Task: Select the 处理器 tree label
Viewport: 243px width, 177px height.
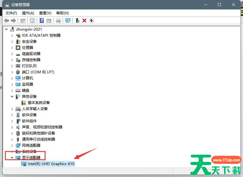Action: click(28, 48)
